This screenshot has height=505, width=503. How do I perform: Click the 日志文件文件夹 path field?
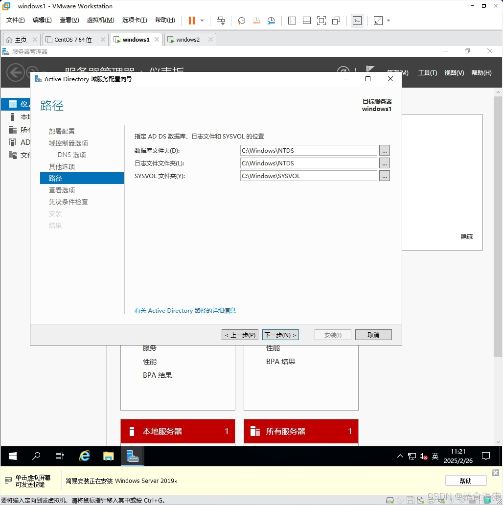coord(308,163)
